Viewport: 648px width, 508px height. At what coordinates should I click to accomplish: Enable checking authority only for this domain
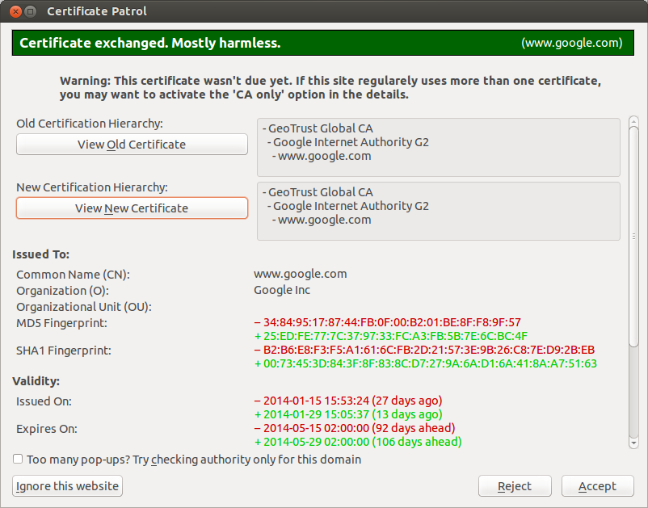tap(18, 459)
